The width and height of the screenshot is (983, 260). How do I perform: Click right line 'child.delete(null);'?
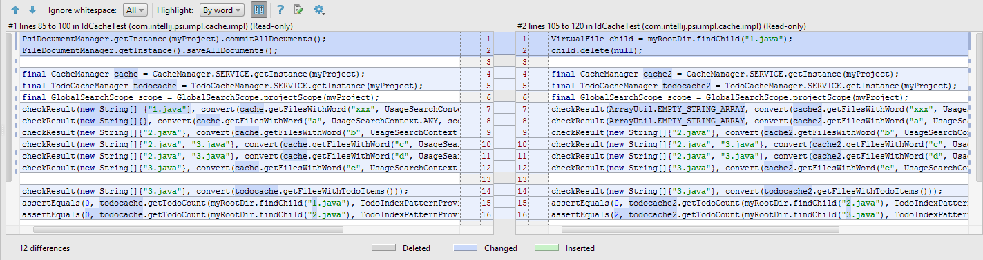coord(596,50)
